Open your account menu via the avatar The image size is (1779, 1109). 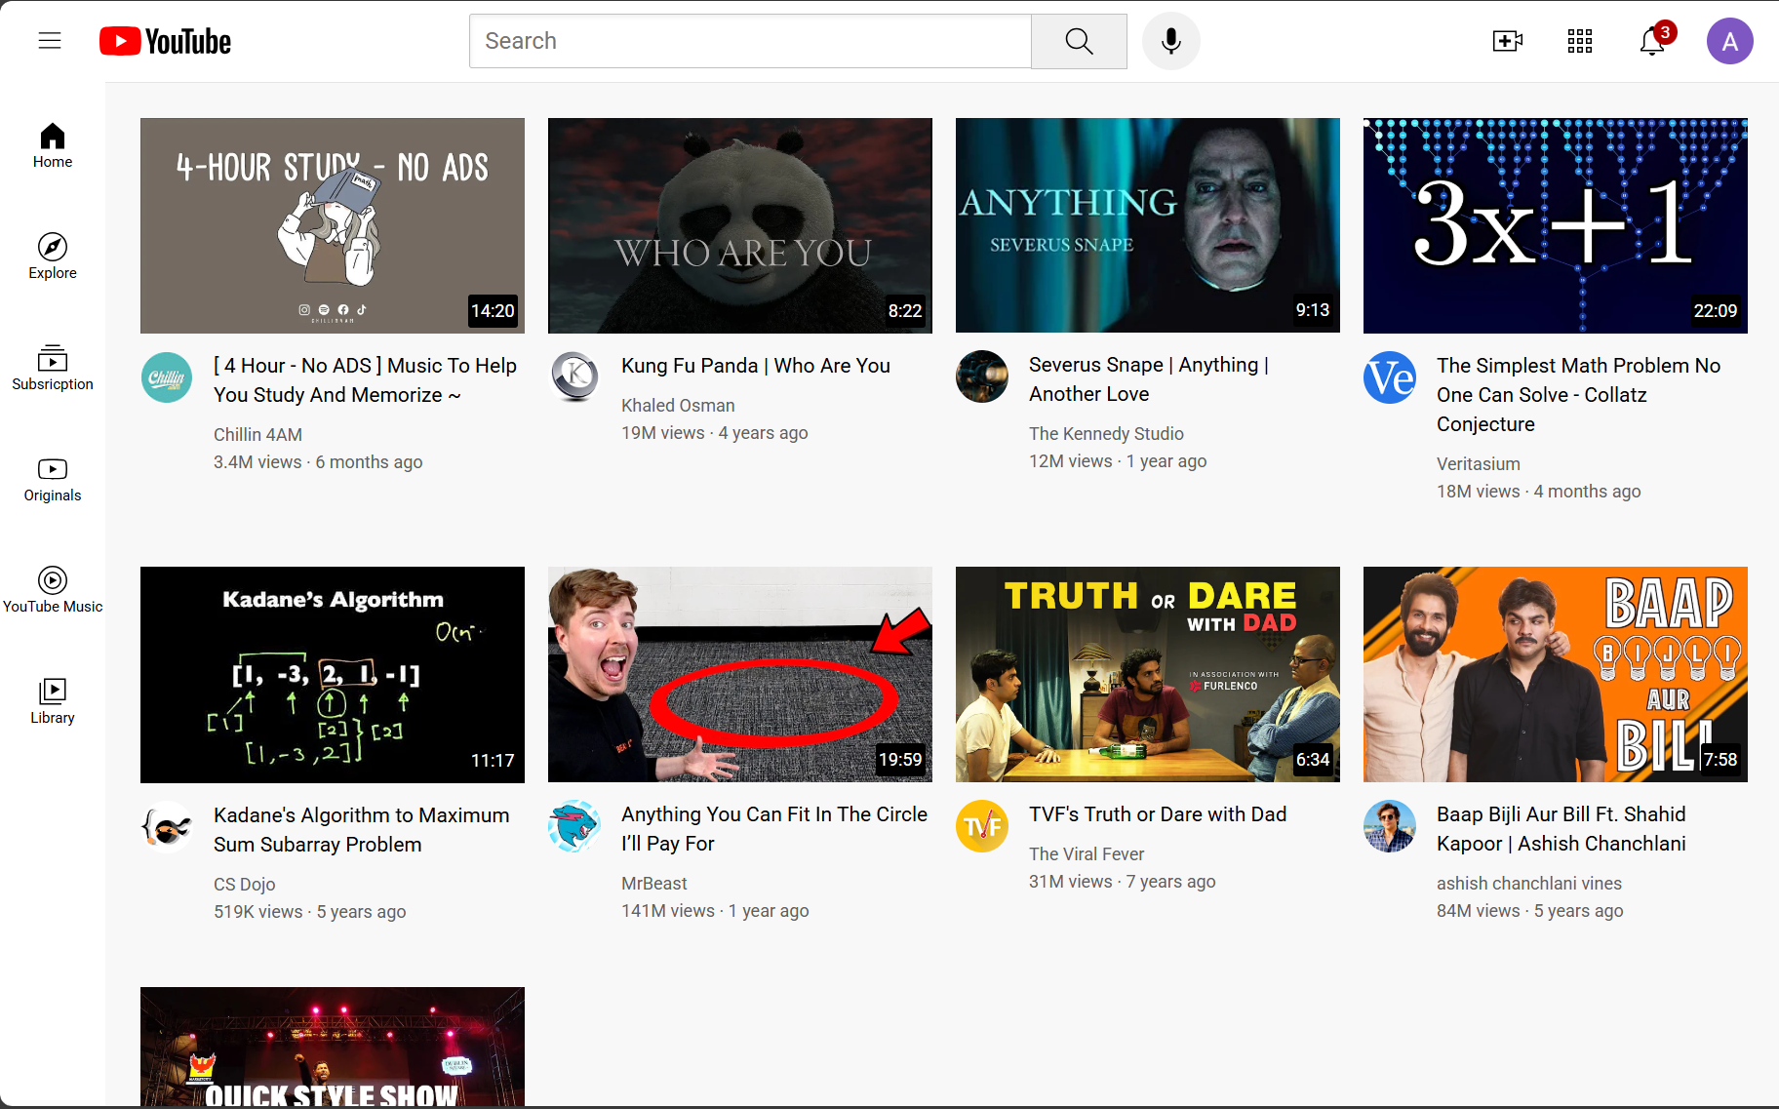coord(1729,40)
